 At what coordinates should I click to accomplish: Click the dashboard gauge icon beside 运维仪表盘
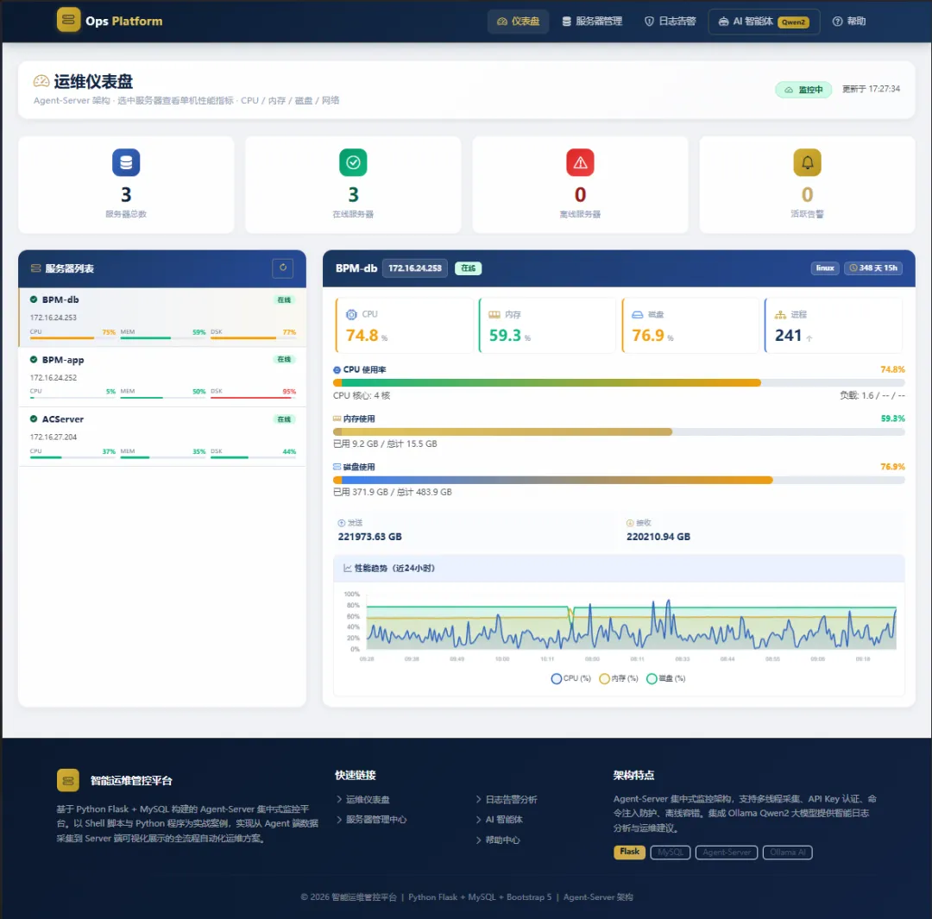pos(41,81)
